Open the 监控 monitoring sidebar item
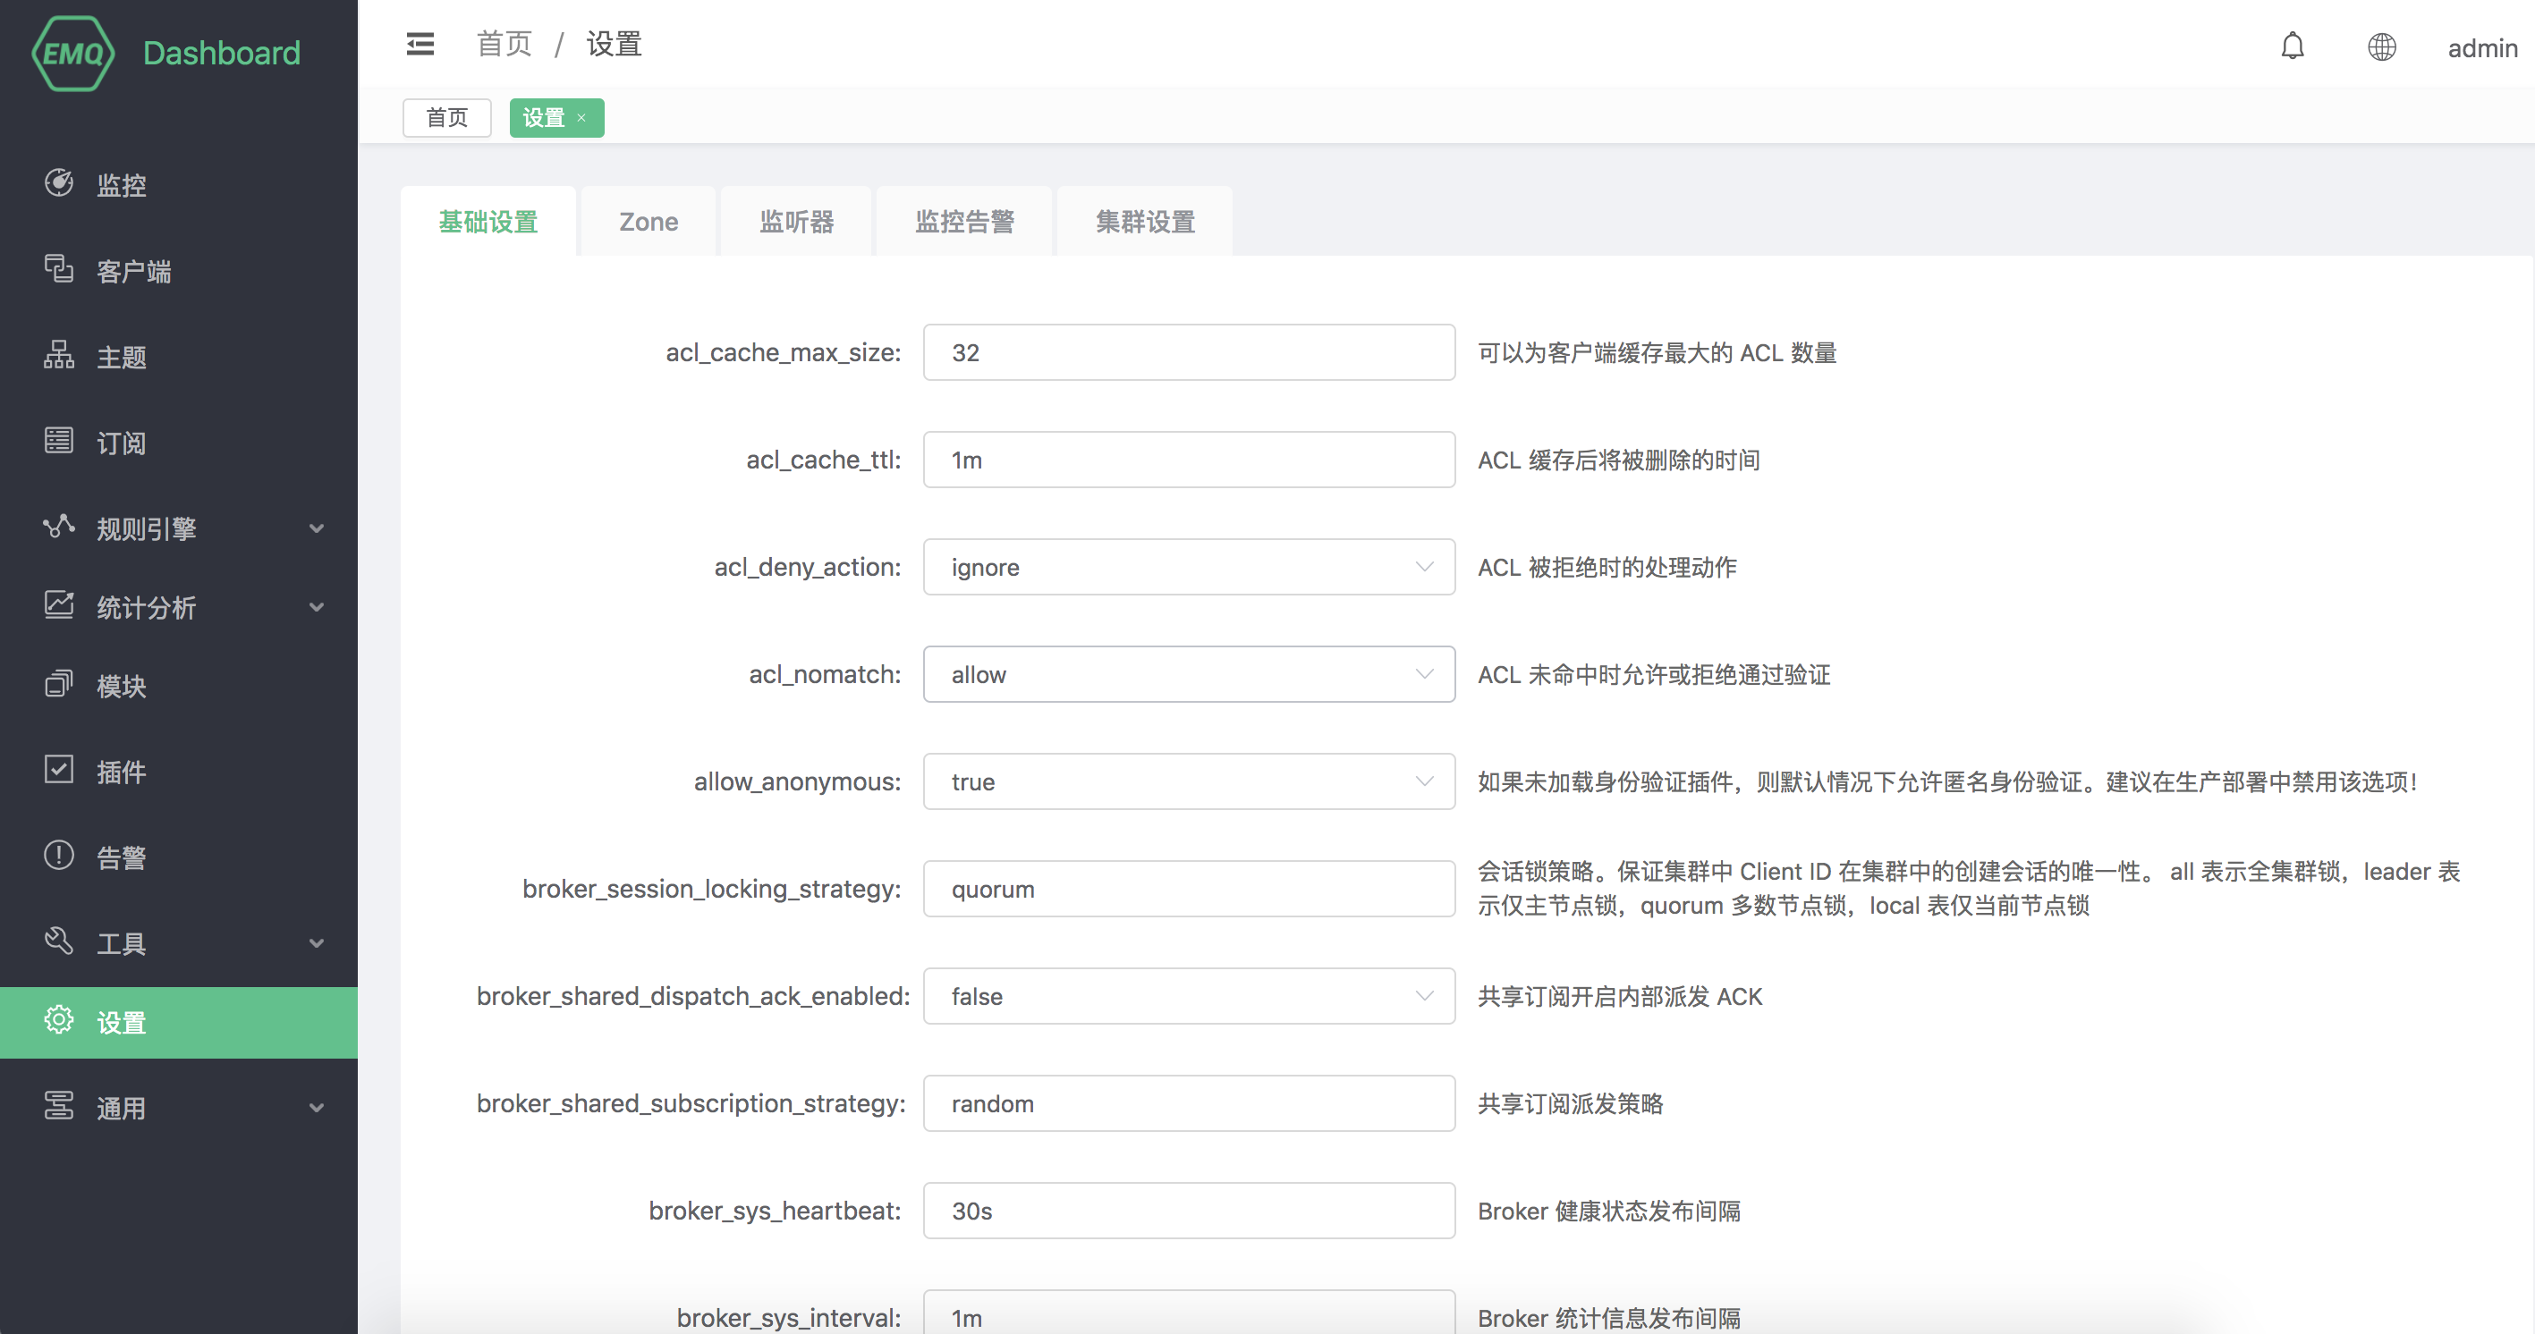 coord(121,185)
